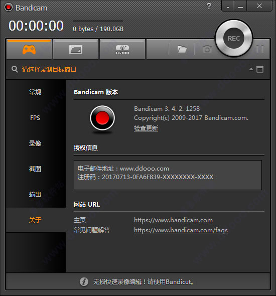276x296 pixels.
Task: Click the 电子邮件地址 www.ddooo.com line
Action: pyautogui.click(x=123, y=169)
